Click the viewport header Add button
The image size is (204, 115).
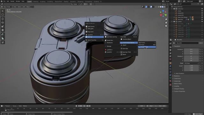(24, 7)
